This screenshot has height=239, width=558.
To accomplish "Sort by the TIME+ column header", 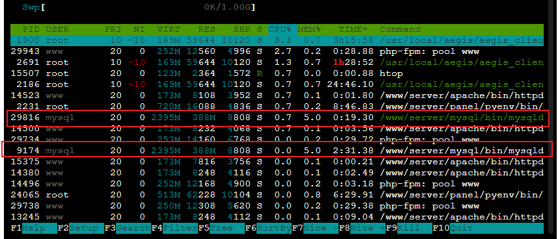I will click(354, 29).
